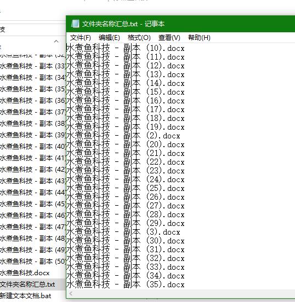
Task: Open the 格式(O) menu in Notepad
Action: tap(139, 38)
